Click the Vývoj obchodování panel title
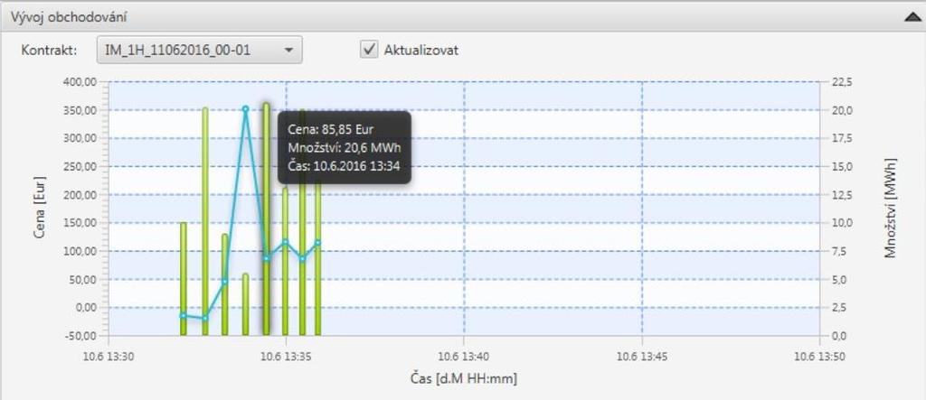The height and width of the screenshot is (400, 926). tap(69, 17)
